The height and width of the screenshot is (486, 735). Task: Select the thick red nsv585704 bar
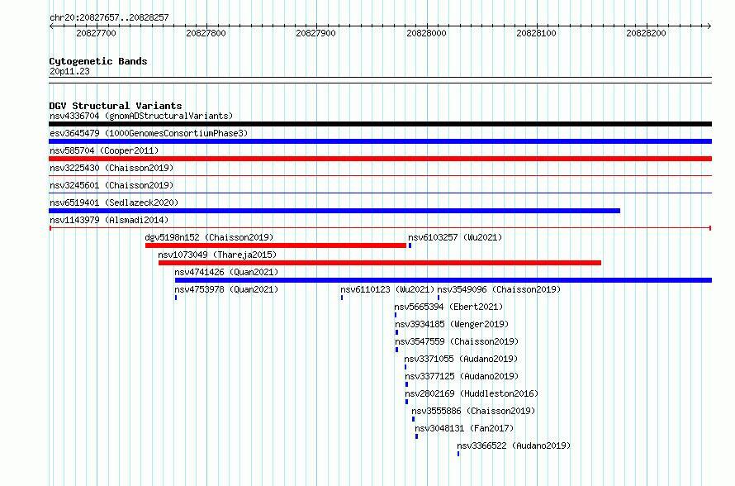380,159
